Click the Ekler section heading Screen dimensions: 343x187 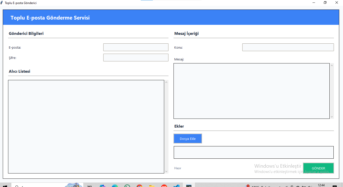[x=179, y=126]
